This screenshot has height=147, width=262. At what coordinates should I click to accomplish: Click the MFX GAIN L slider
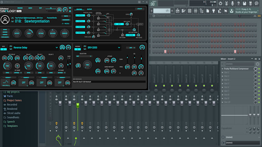(68, 64)
